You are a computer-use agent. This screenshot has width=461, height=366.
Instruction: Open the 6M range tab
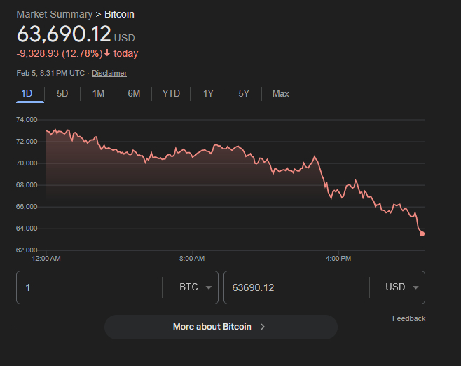pyautogui.click(x=134, y=93)
